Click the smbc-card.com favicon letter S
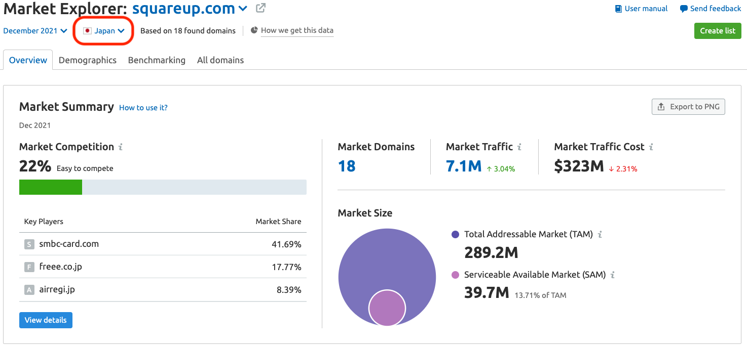747x348 pixels. click(29, 244)
